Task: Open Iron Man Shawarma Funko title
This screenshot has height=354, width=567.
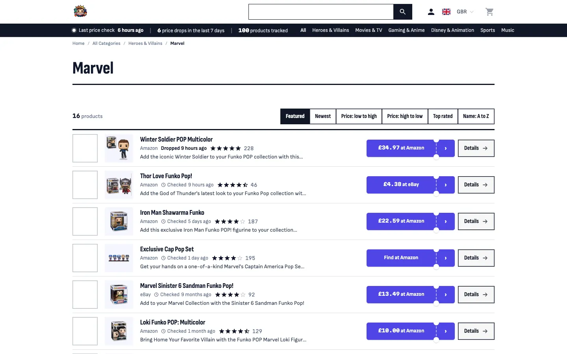Action: point(172,212)
